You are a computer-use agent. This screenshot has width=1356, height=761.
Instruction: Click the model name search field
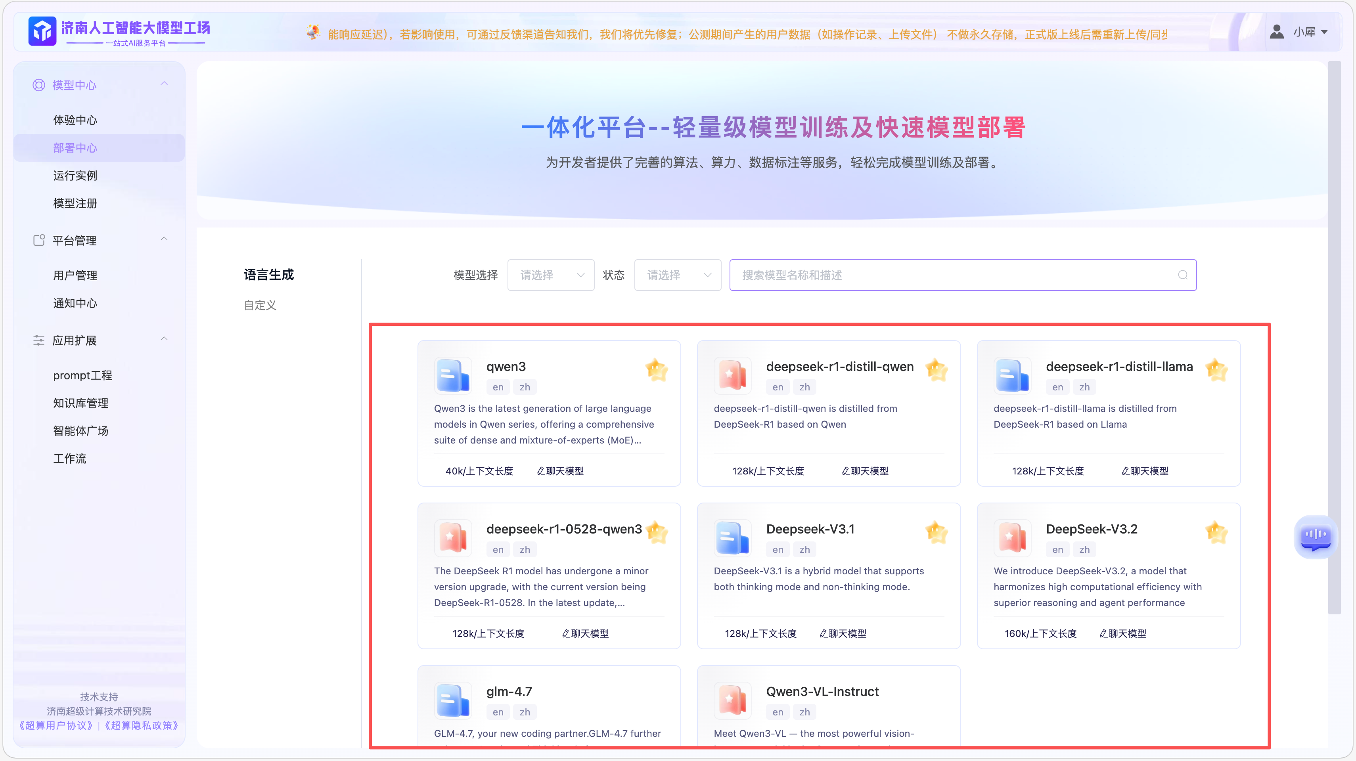[948, 275]
